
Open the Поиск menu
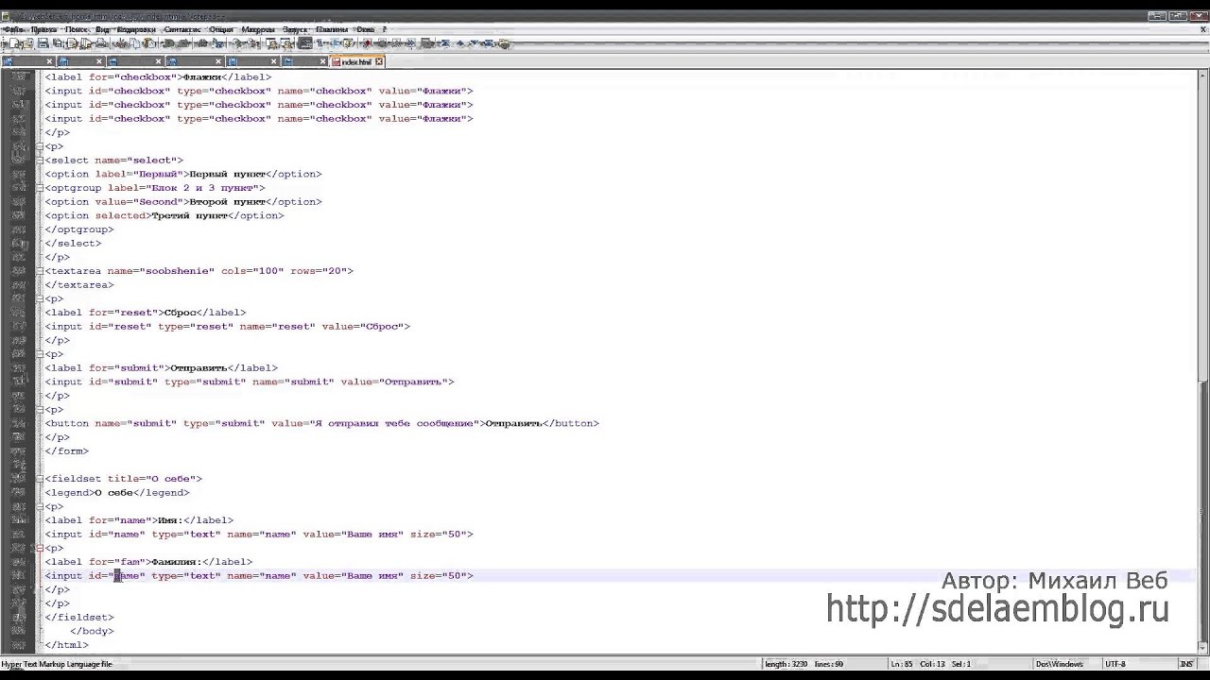[x=77, y=29]
